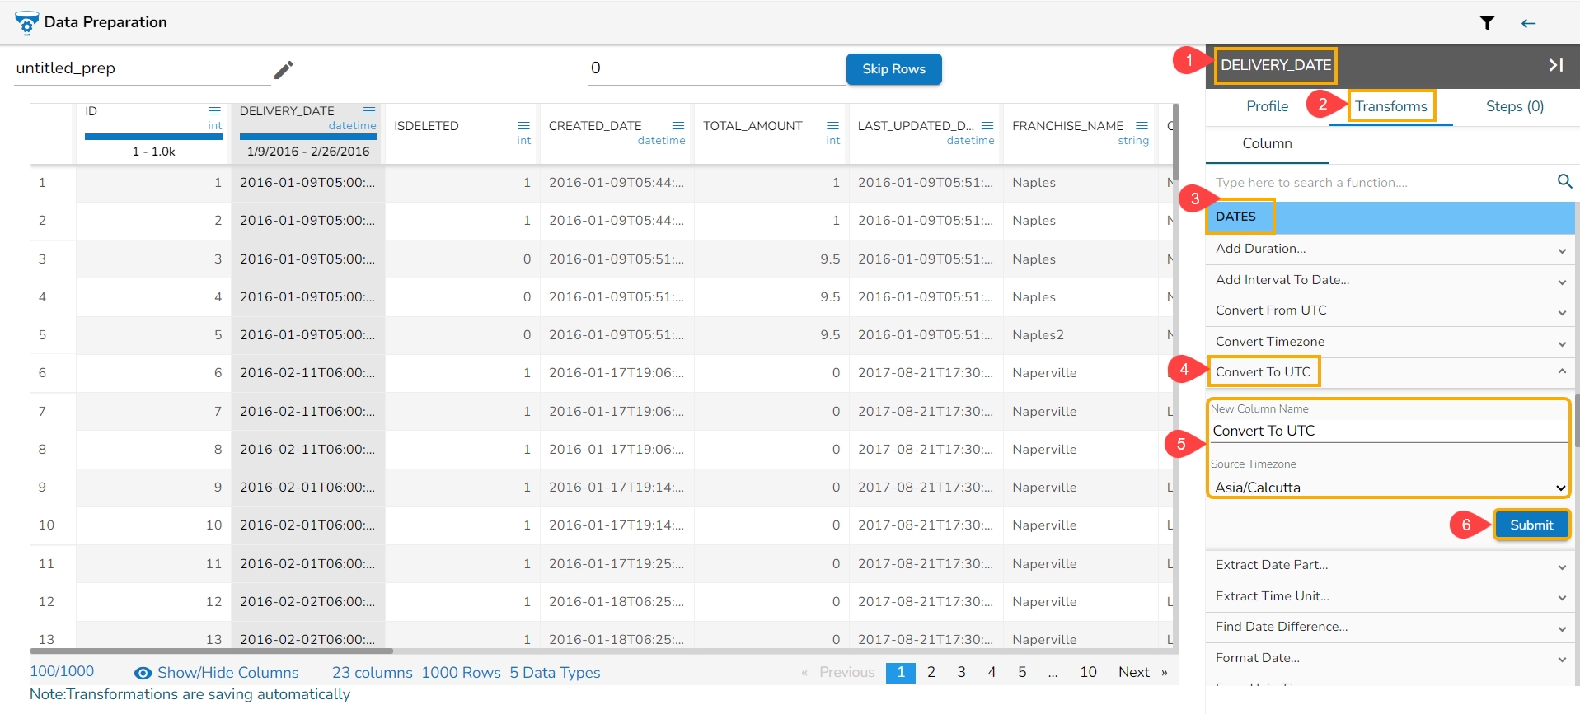The image size is (1580, 714).
Task: Collapse the Convert To UTC section
Action: 1561,371
